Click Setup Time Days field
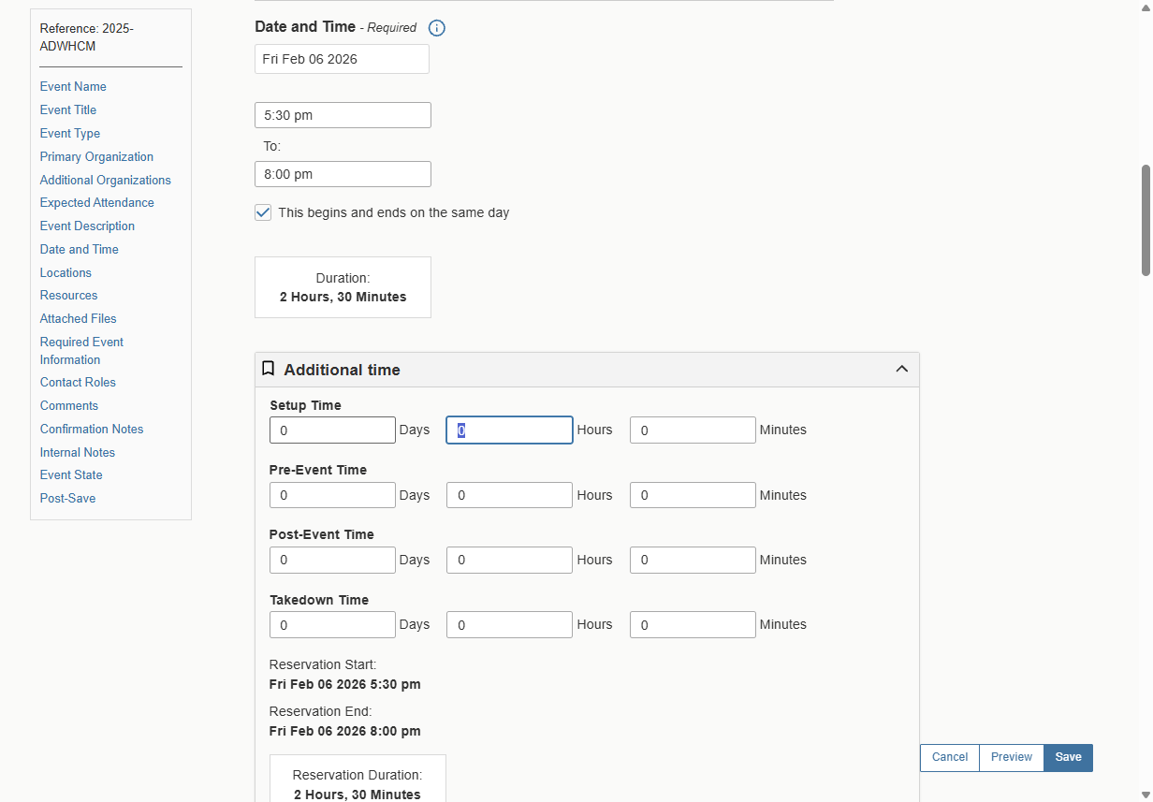 332,430
